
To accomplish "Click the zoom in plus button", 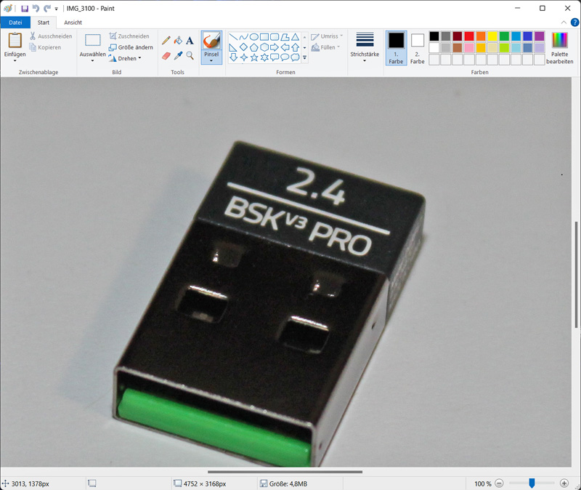I will pyautogui.click(x=564, y=483).
